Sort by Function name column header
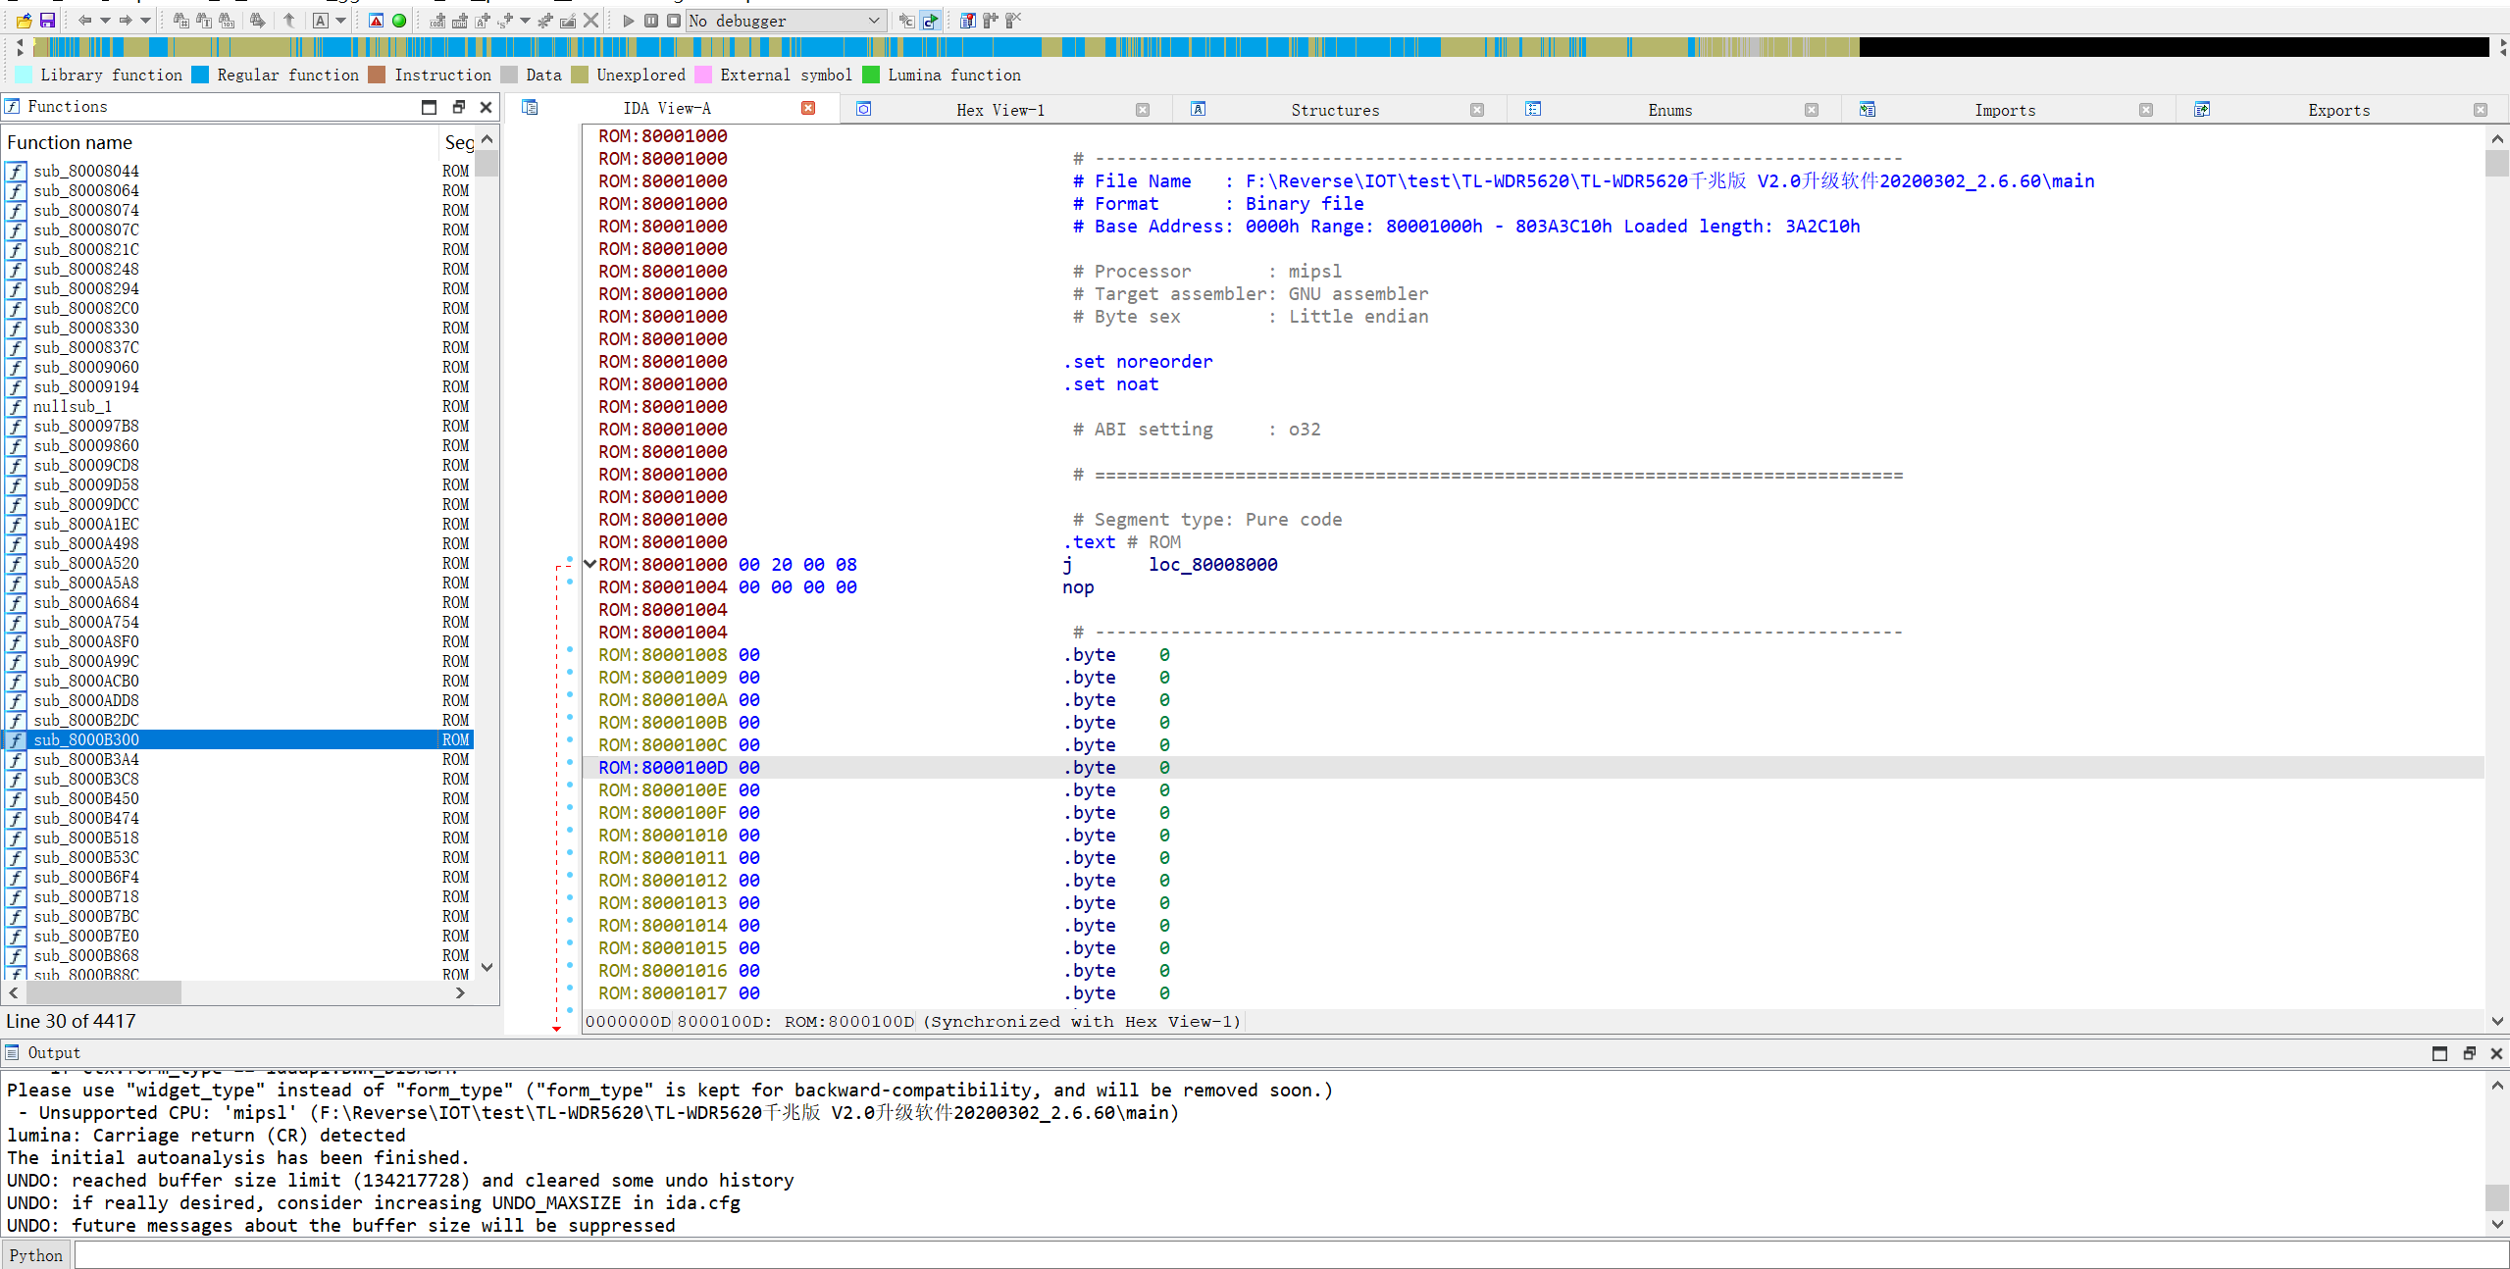This screenshot has height=1269, width=2510. click(x=220, y=142)
